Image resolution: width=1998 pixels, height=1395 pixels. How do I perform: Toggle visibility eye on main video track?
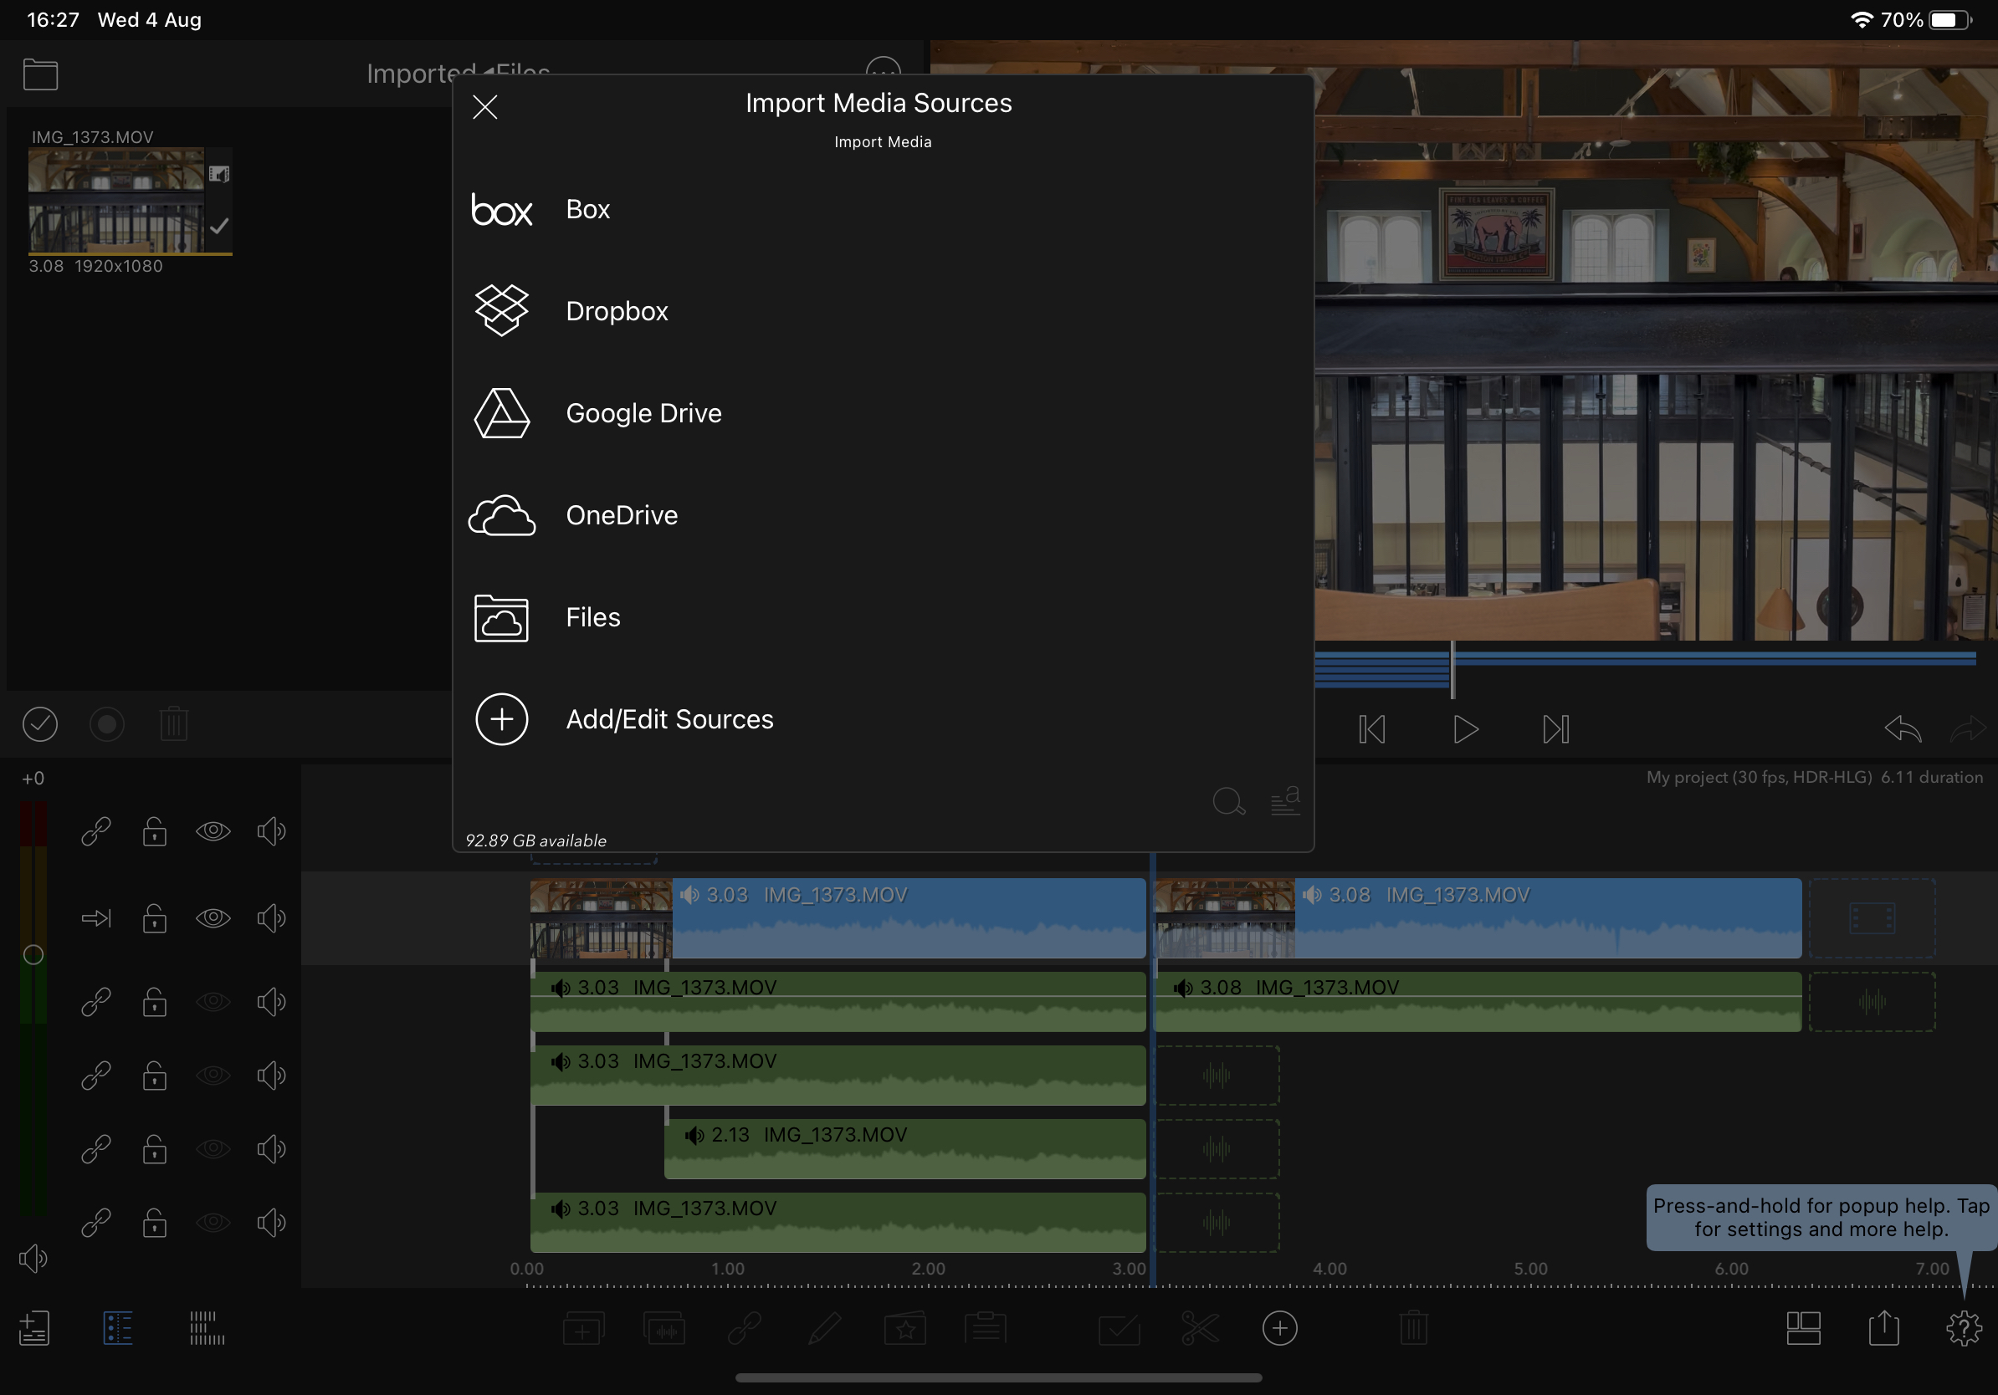coord(213,918)
